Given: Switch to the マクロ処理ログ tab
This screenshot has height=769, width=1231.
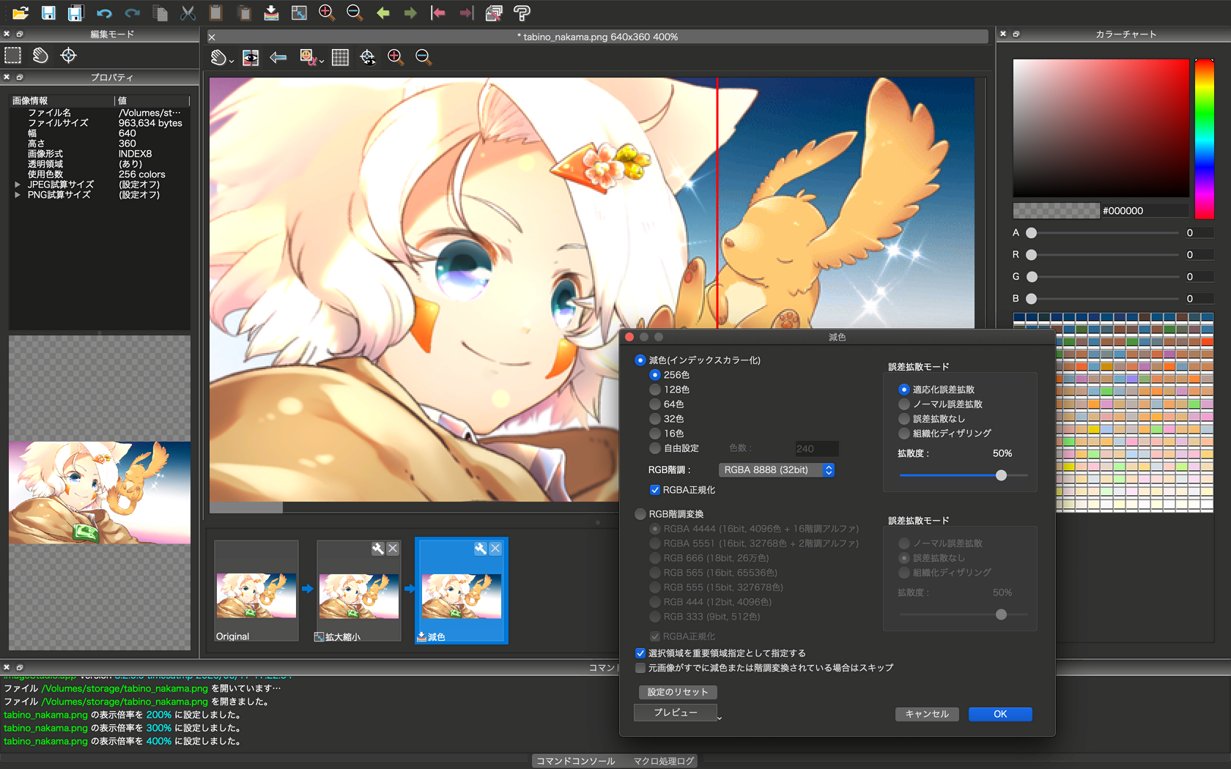Looking at the screenshot, I should [x=663, y=761].
